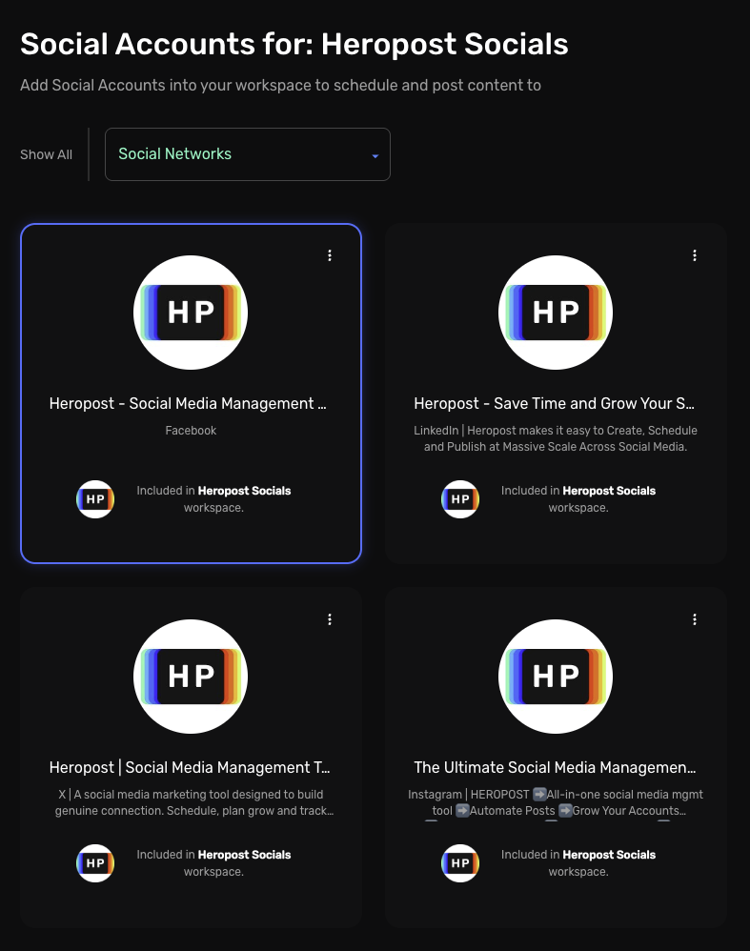The width and height of the screenshot is (750, 951).
Task: Open the Social Networks dropdown
Action: 248,154
